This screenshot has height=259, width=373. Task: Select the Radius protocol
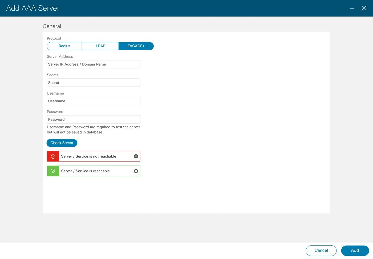pyautogui.click(x=64, y=46)
